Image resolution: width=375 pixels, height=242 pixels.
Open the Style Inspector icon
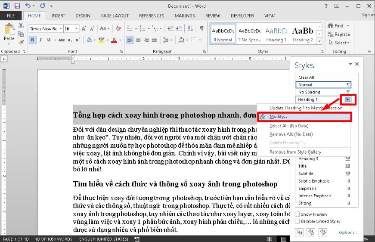click(311, 232)
